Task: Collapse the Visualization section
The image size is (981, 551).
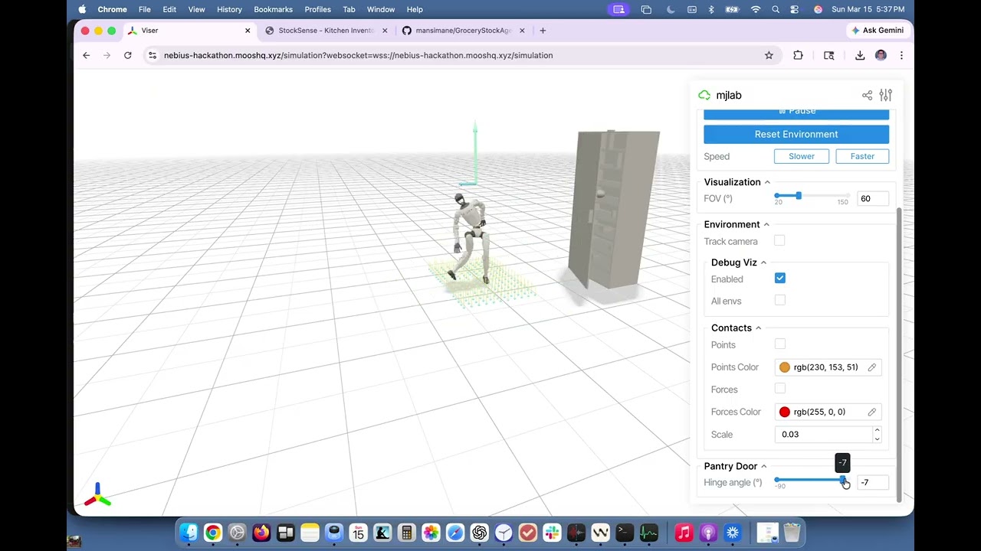Action: click(737, 182)
